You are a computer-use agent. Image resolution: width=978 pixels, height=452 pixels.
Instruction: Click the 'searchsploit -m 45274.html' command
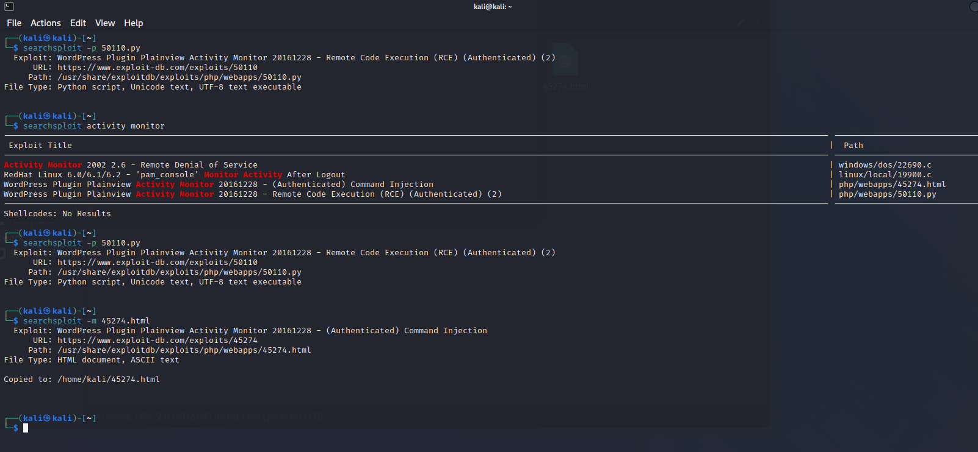(87, 321)
